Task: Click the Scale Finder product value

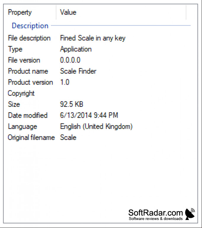Action: tap(78, 71)
